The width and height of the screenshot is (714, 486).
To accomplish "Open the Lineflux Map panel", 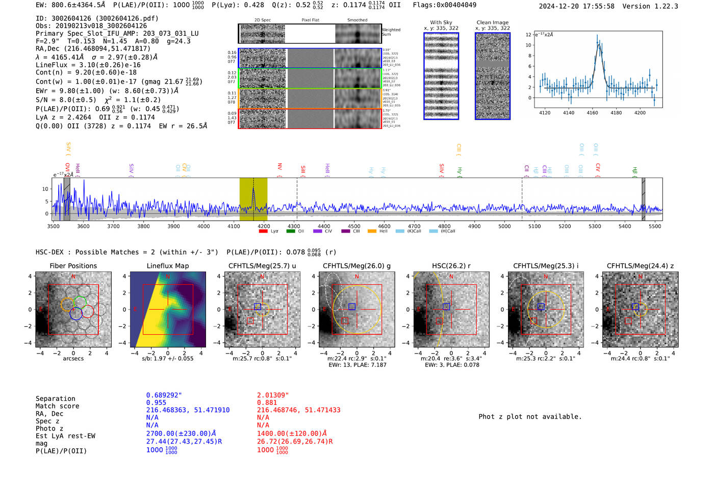I will 168,310.
